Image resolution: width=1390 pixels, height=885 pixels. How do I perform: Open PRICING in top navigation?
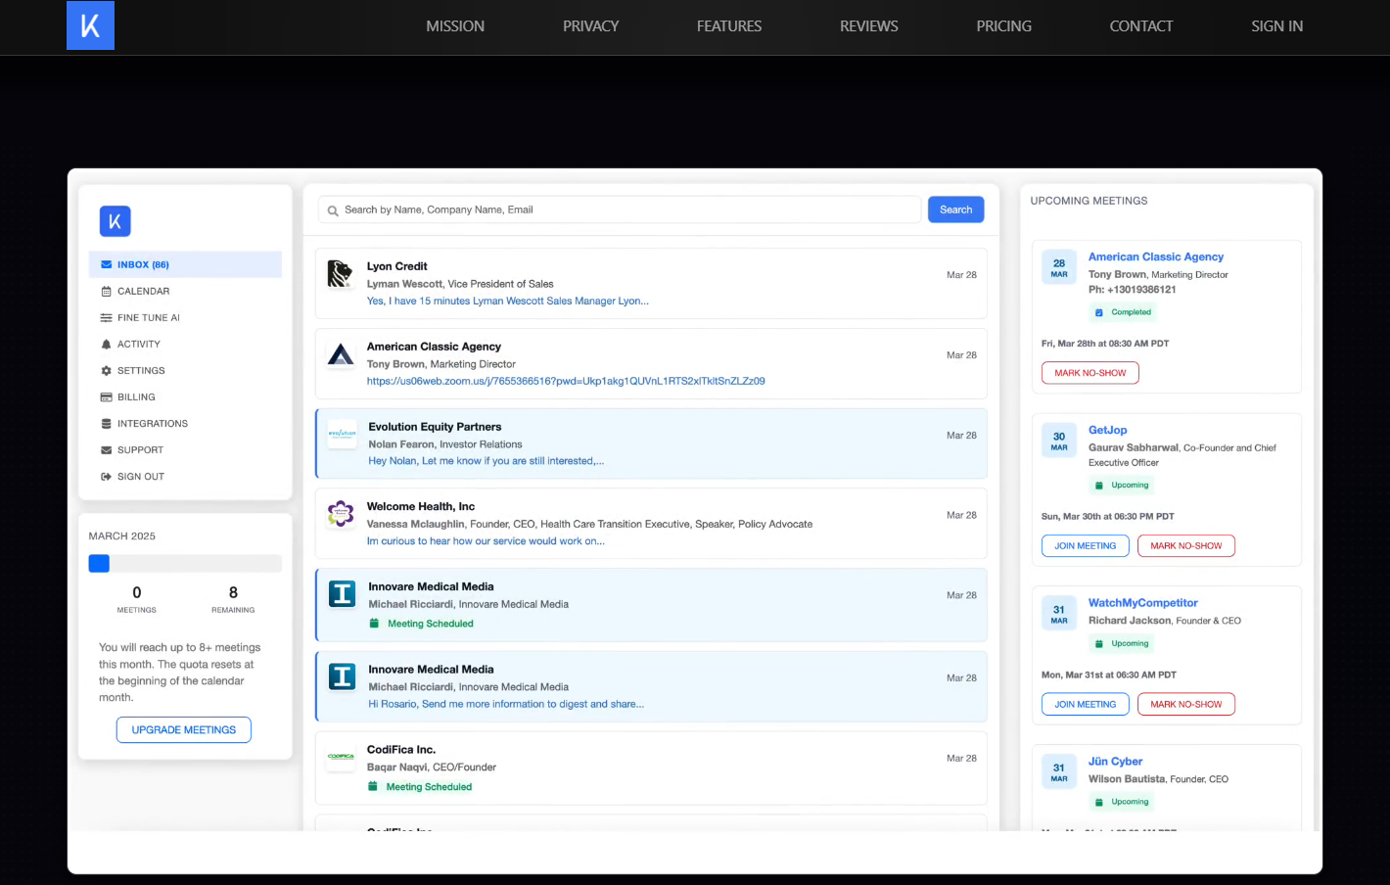tap(1003, 26)
